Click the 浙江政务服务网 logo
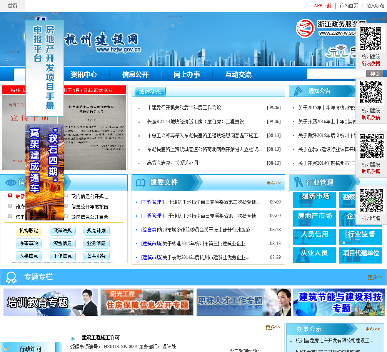 click(326, 28)
